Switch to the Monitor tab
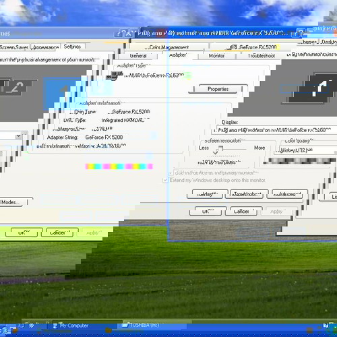The width and height of the screenshot is (337, 337). coord(216,56)
